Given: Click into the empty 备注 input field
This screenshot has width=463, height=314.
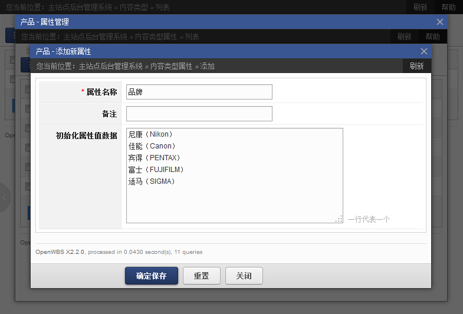Looking at the screenshot, I should point(199,114).
